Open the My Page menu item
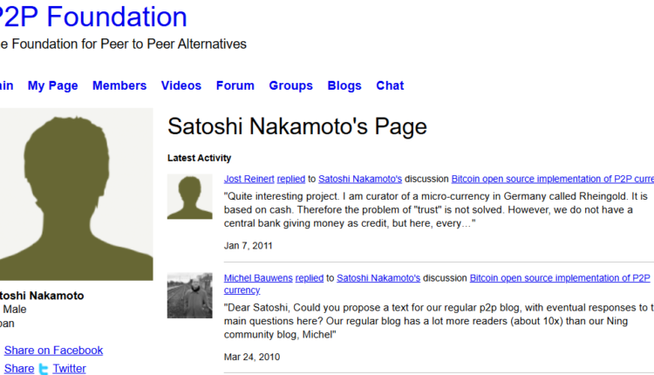The width and height of the screenshot is (654, 375). (x=52, y=85)
